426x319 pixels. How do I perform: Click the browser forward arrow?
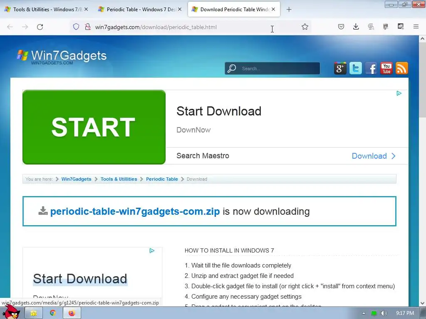tap(25, 27)
